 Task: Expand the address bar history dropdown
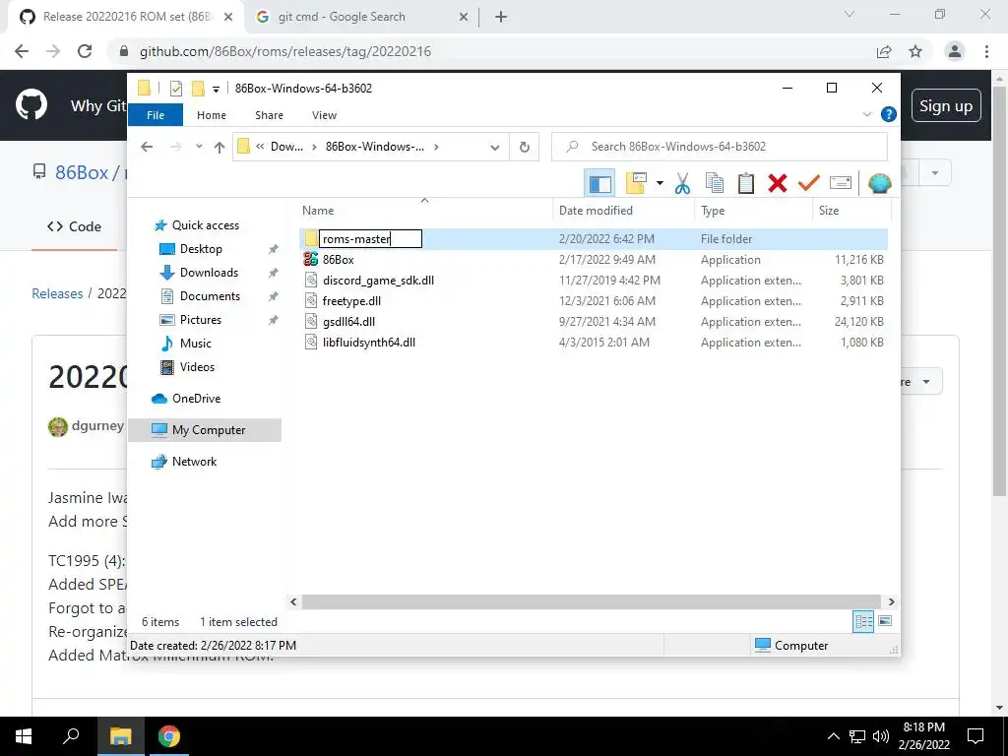pyautogui.click(x=494, y=148)
